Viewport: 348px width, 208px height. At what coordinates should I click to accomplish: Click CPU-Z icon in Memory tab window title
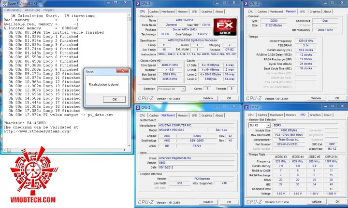pyautogui.click(x=246, y=3)
